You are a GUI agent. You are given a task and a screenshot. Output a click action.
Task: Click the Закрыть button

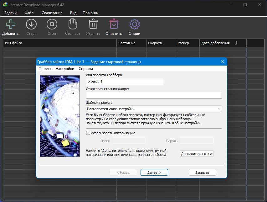pos(202,173)
